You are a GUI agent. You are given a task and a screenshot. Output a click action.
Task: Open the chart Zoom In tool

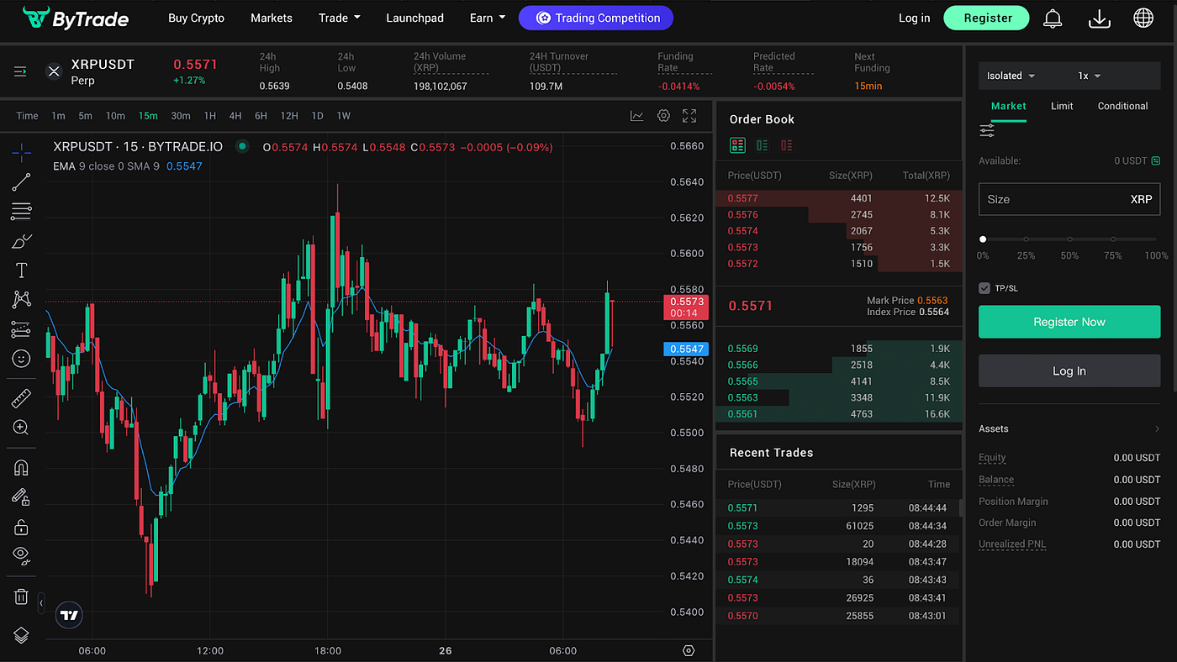20,427
